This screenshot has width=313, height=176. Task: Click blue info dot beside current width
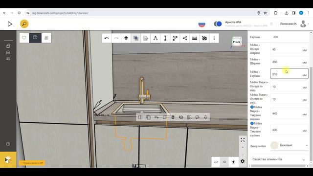point(252,107)
